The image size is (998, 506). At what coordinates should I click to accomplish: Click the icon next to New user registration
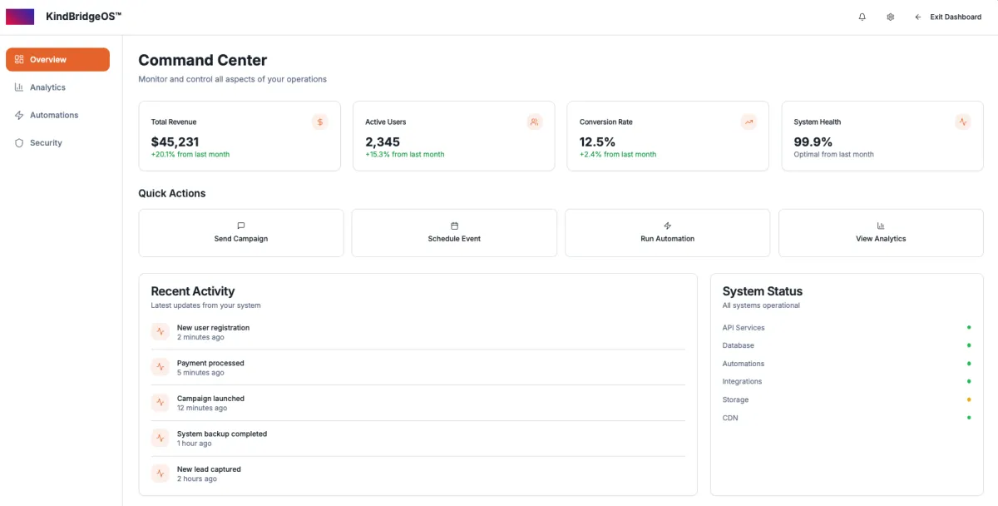pyautogui.click(x=161, y=332)
